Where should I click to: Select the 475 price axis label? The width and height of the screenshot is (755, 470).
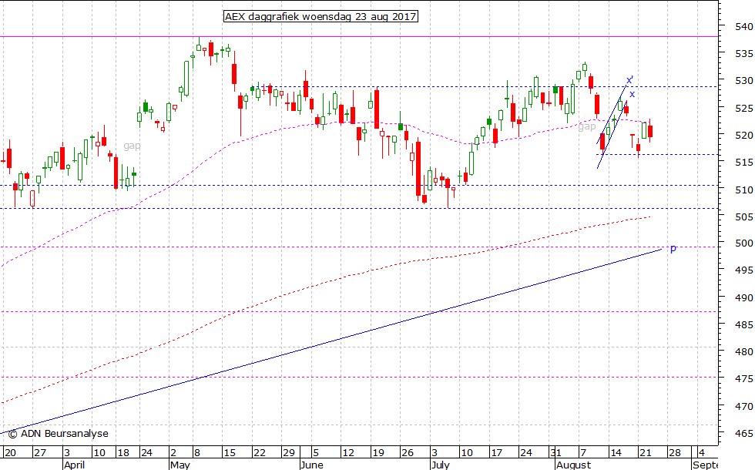pyautogui.click(x=744, y=379)
